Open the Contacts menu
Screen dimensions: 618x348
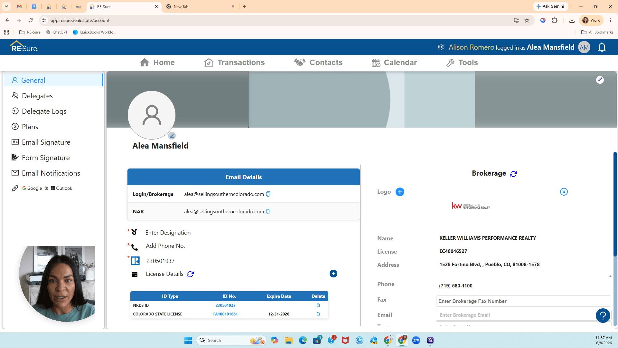pos(318,63)
